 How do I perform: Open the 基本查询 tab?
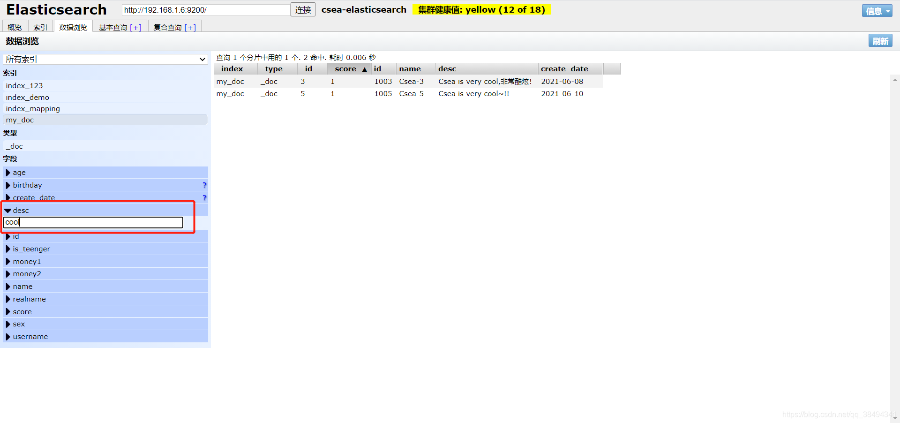click(120, 27)
